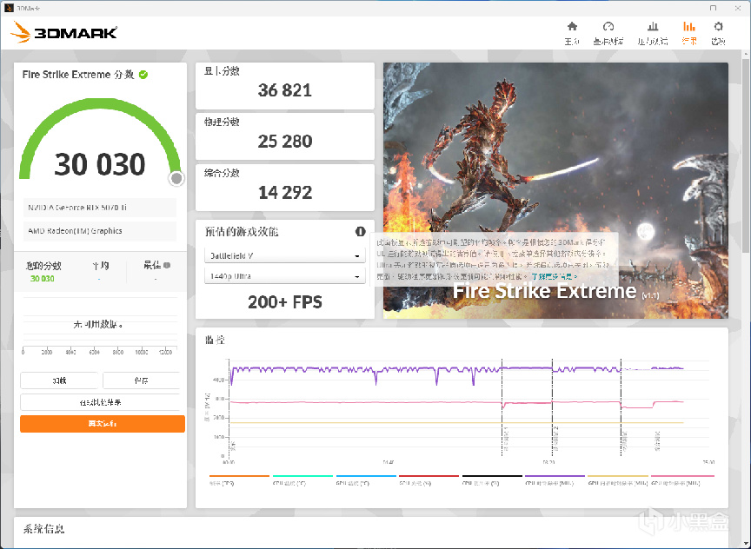Click the 平均 average score label
Screen dimensions: 751x549
point(101,265)
